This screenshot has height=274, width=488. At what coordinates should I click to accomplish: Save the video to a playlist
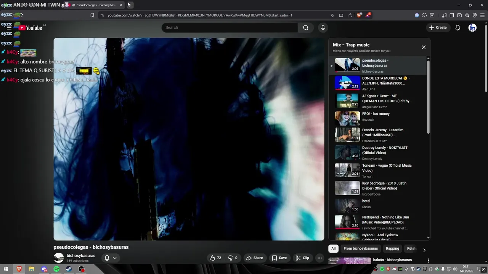[279, 258]
